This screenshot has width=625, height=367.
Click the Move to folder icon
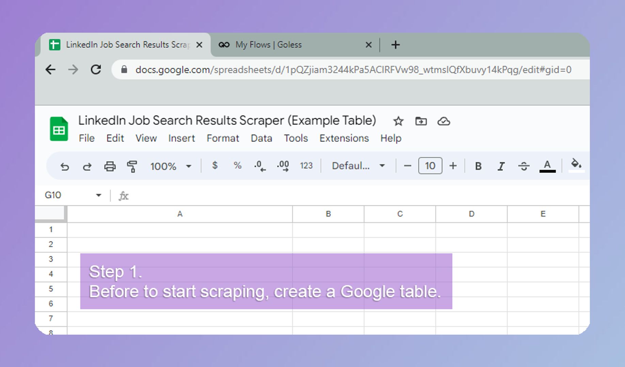point(421,121)
